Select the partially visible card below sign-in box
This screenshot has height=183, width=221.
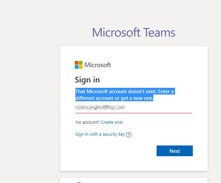[x=134, y=180]
